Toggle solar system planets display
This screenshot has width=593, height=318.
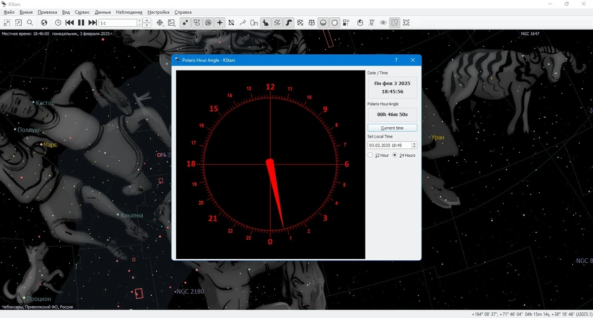tap(208, 23)
